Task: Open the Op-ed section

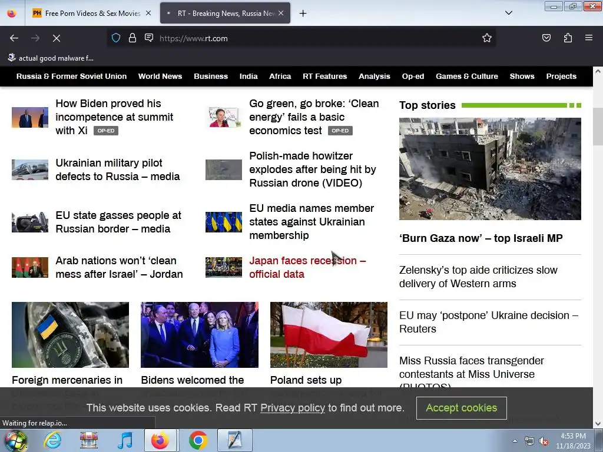Action: point(413,76)
